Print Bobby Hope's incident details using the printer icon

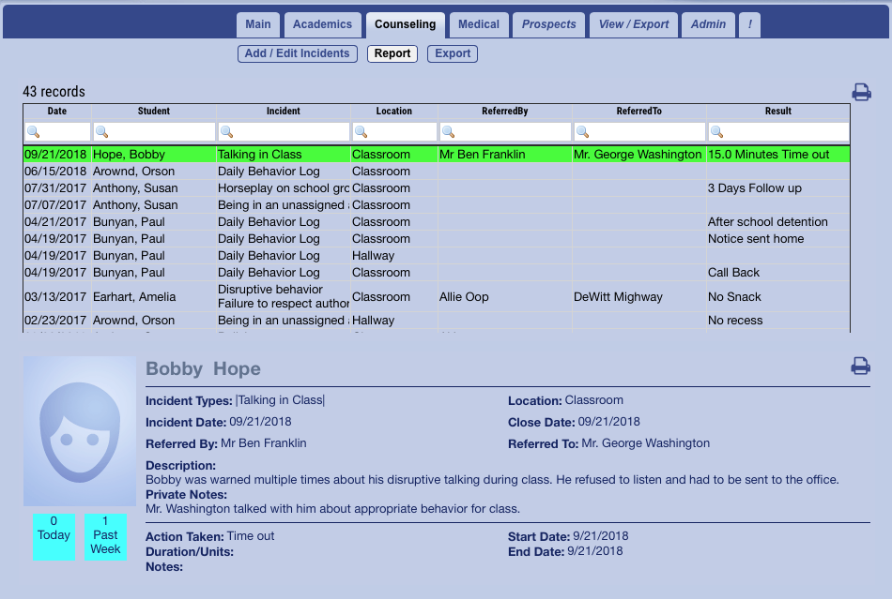pyautogui.click(x=860, y=367)
